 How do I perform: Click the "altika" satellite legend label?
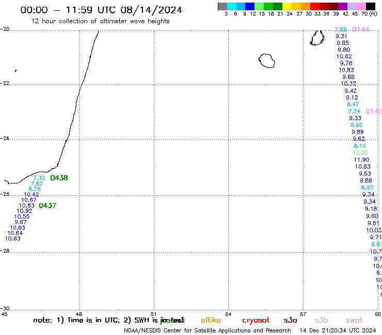(x=211, y=320)
